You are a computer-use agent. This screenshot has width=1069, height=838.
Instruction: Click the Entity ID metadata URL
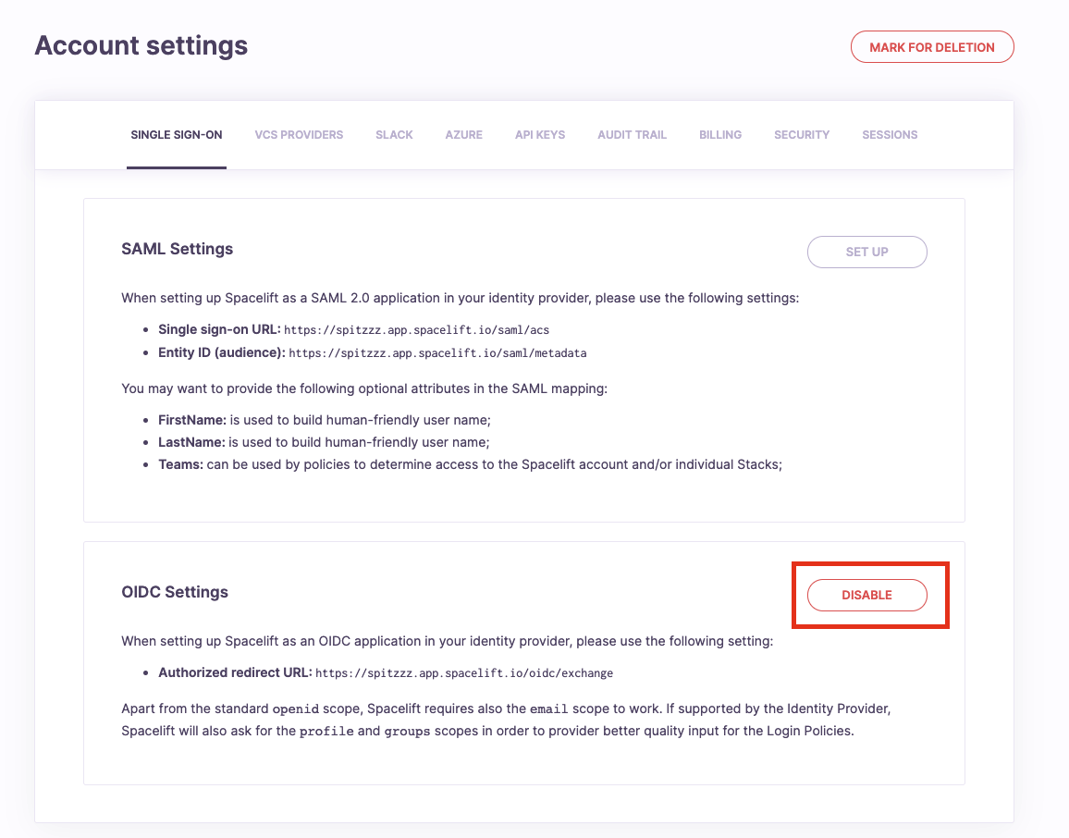pyautogui.click(x=437, y=353)
